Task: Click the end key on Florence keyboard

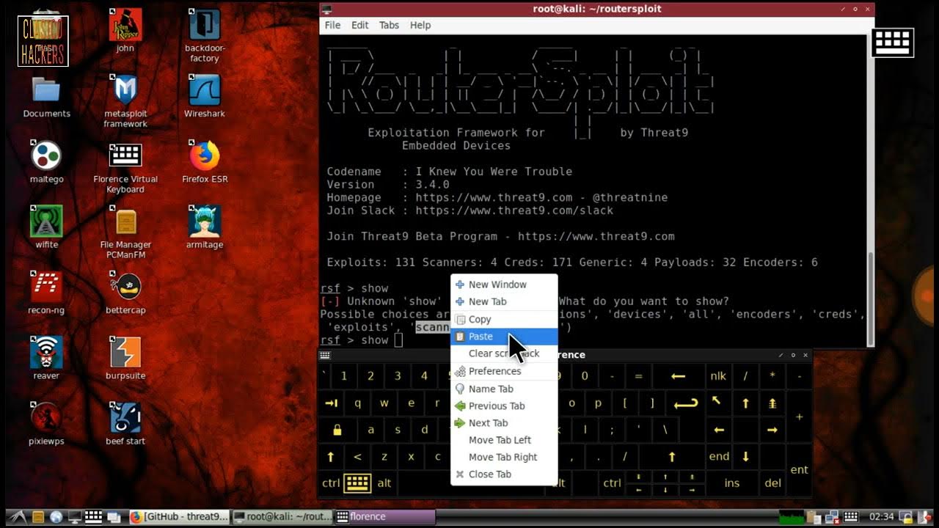Action: (718, 456)
